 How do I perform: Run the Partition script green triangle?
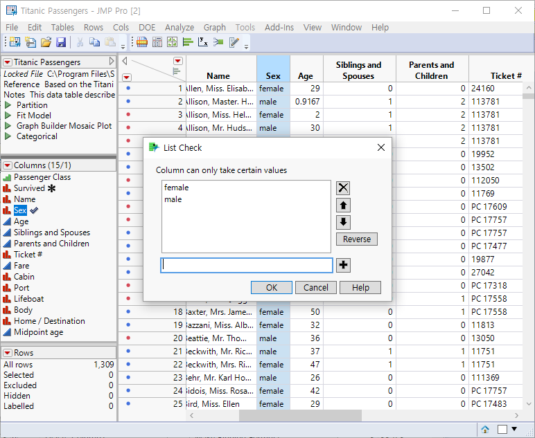[8, 105]
